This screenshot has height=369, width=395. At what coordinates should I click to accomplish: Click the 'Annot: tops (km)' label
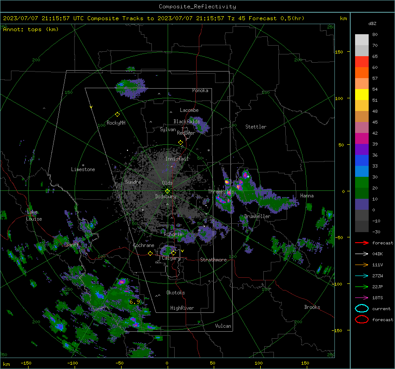(31, 29)
